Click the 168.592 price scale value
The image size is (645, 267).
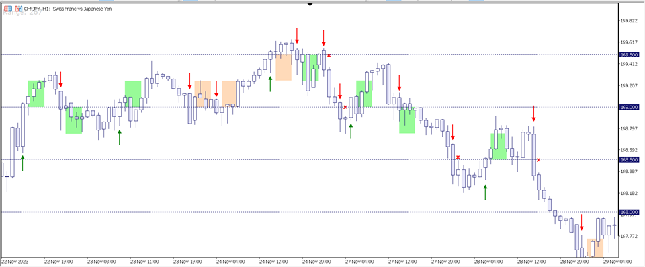tap(628, 150)
